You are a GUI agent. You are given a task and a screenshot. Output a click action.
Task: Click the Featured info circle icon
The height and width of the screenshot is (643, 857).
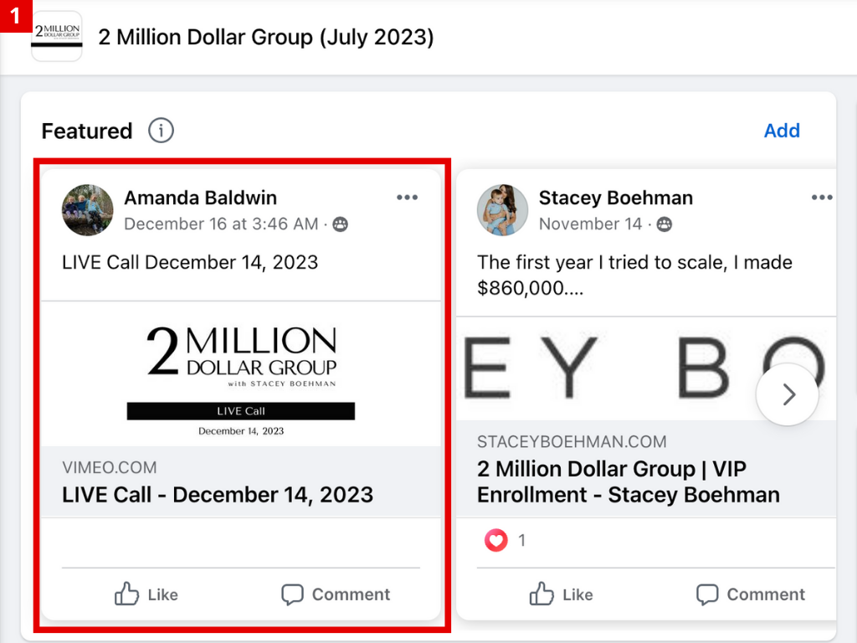(x=161, y=131)
